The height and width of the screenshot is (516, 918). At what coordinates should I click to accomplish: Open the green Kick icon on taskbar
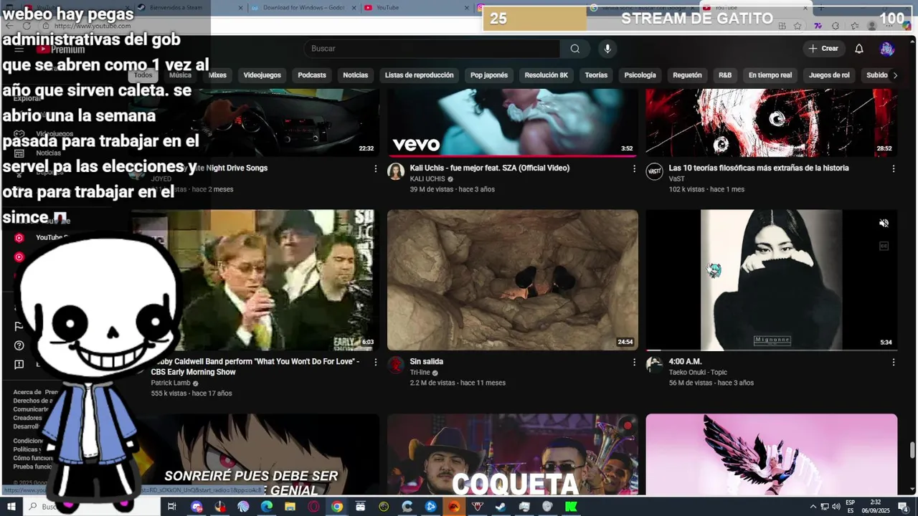(571, 507)
